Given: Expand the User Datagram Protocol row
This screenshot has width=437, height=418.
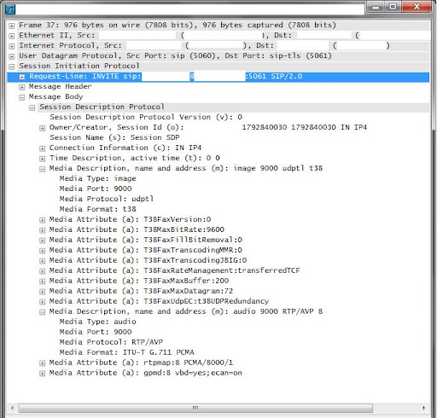Looking at the screenshot, I should [12, 56].
